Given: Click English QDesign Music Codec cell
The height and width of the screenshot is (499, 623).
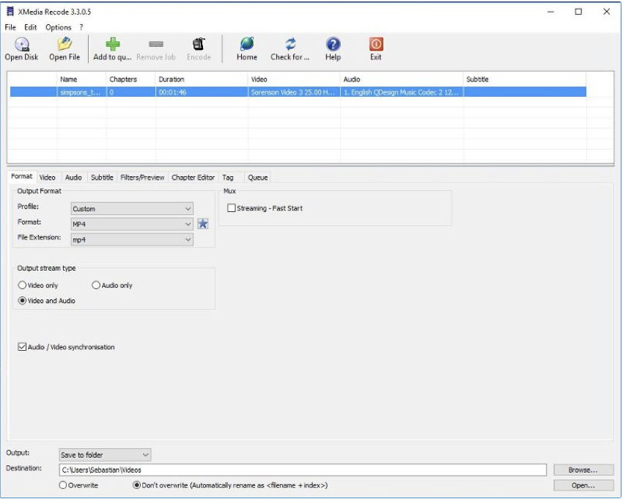Looking at the screenshot, I should (401, 92).
